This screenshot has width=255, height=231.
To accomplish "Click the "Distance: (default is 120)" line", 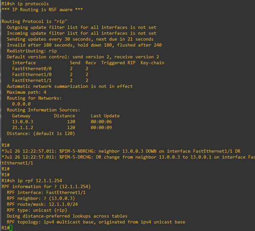I will (x=41, y=133).
